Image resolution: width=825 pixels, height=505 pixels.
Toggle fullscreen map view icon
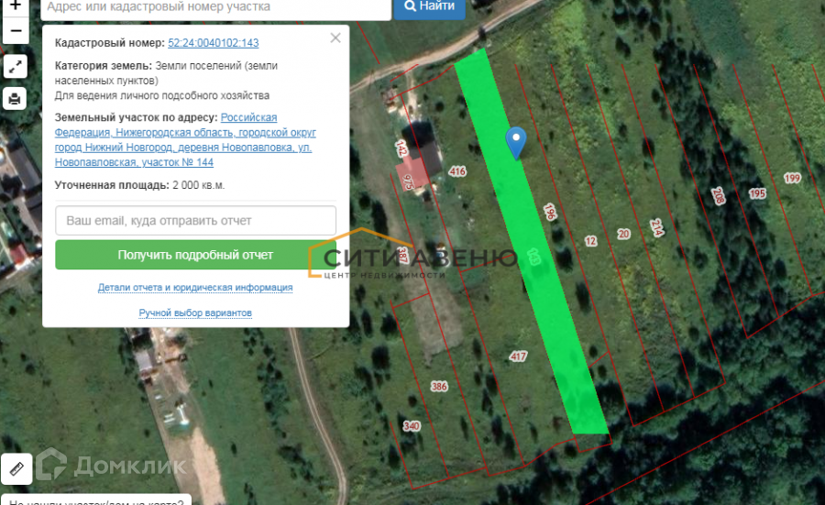coord(16,66)
